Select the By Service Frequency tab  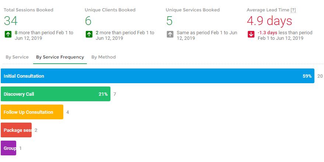pyautogui.click(x=60, y=57)
